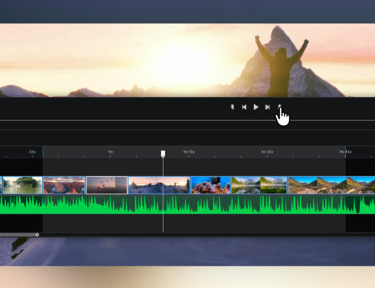Select the horseshoe canyon clip

[64, 185]
